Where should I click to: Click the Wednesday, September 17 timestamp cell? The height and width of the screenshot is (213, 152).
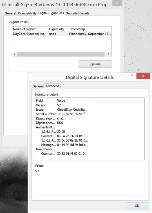point(90,34)
